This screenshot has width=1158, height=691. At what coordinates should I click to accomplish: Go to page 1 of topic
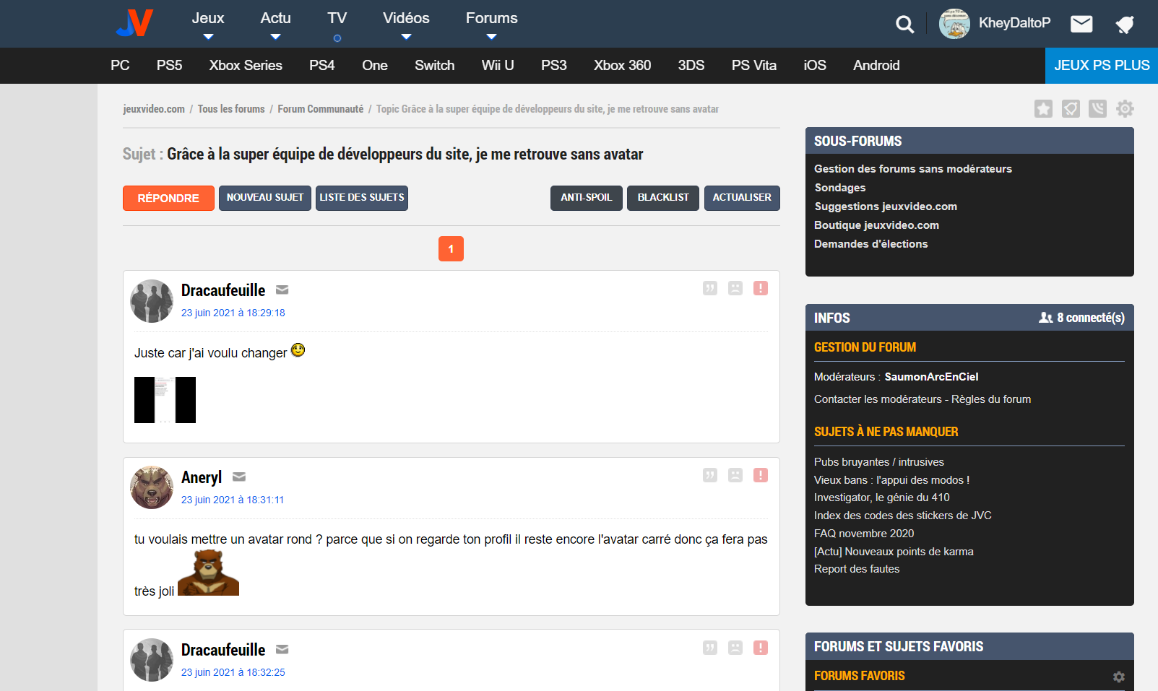tap(451, 249)
